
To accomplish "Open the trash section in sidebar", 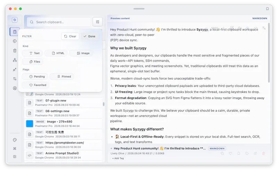I will [x=15, y=51].
